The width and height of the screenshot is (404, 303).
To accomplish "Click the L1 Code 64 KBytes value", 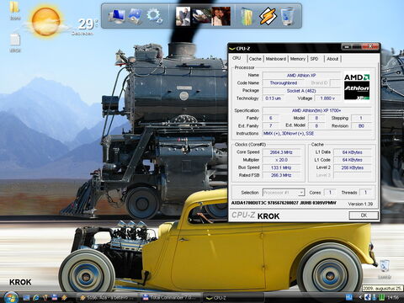I will 353,160.
